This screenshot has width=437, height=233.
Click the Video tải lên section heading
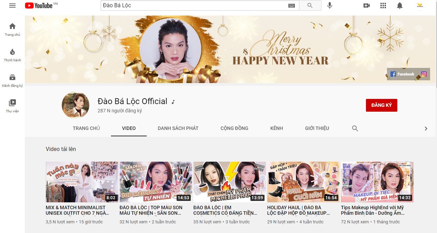pos(61,149)
